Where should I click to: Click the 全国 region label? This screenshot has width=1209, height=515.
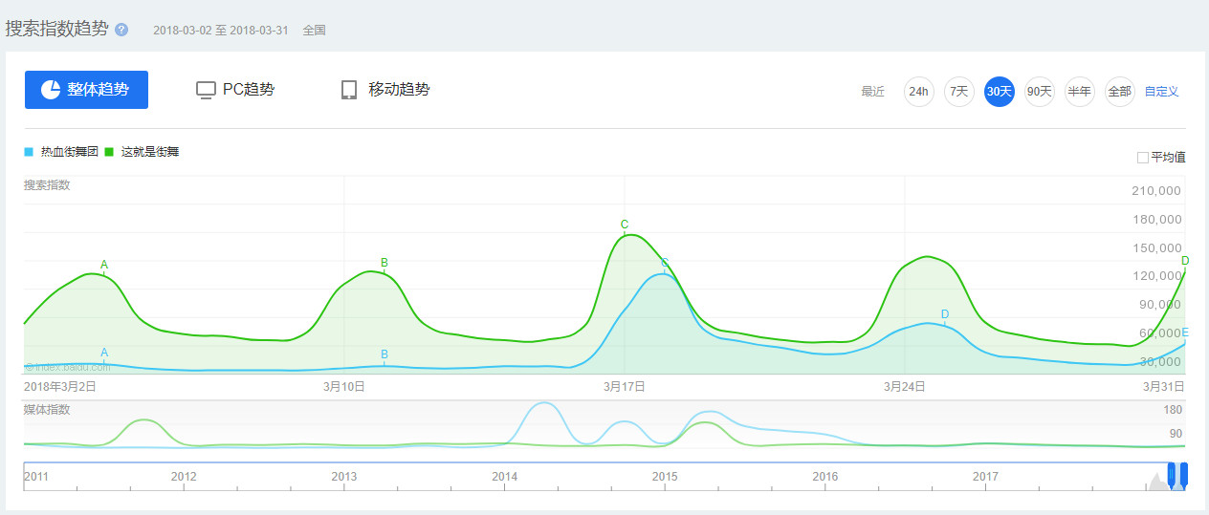[x=315, y=31]
